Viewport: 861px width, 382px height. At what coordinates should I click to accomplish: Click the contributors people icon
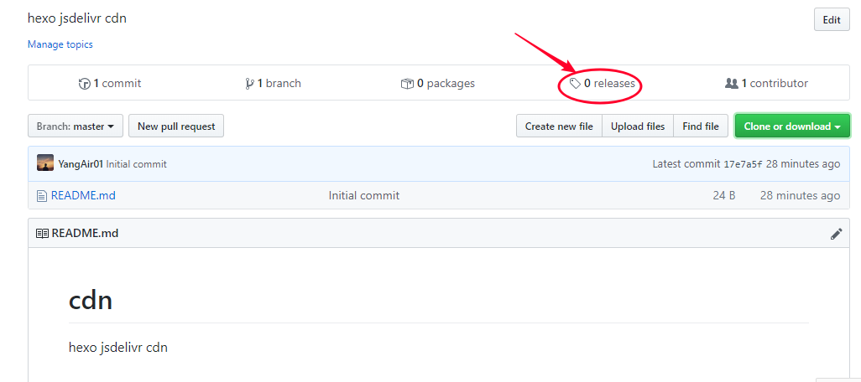731,84
